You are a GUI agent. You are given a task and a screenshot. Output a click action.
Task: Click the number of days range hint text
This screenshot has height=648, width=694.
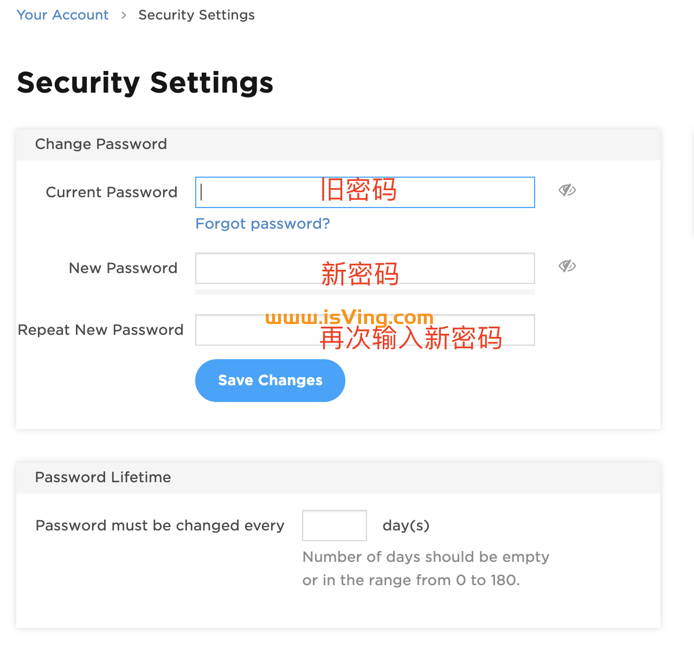[426, 568]
